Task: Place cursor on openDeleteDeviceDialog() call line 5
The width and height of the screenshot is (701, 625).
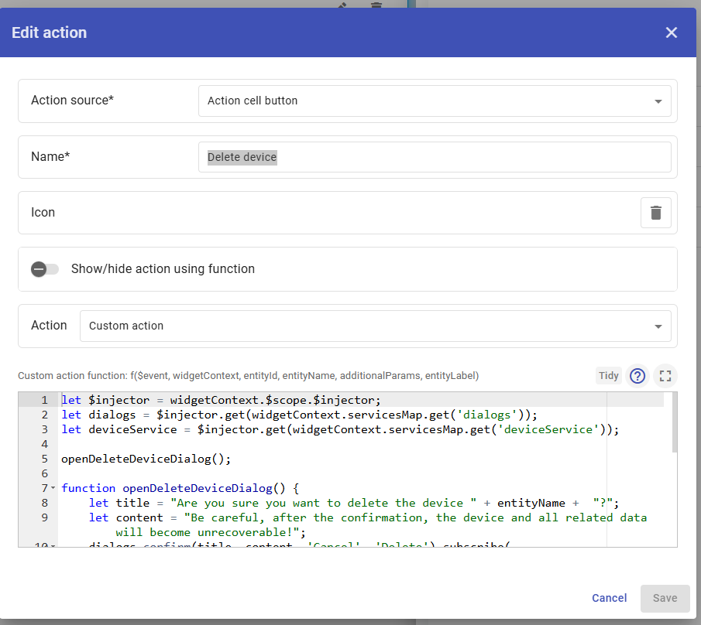Action: pos(146,459)
